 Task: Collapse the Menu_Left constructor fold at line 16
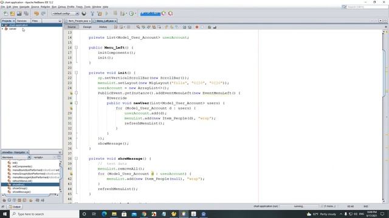pos(76,47)
